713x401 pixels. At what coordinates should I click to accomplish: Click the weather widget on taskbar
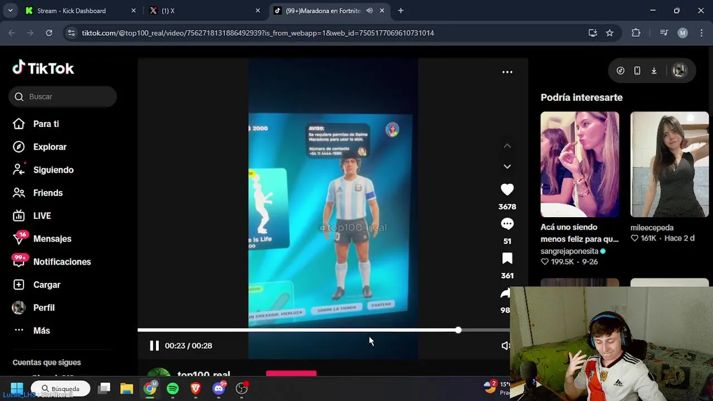point(496,388)
